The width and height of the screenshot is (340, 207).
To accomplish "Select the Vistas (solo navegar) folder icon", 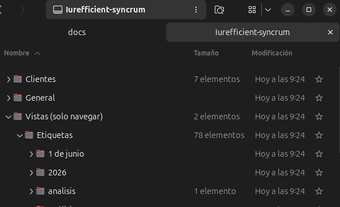I will (x=18, y=117).
